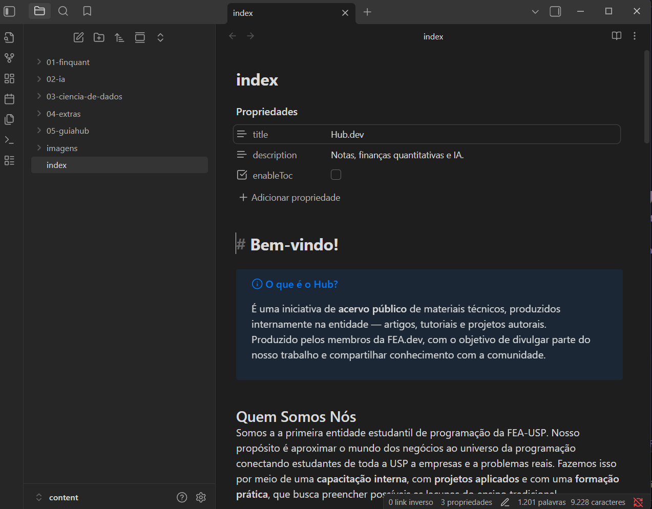Open the more options menu
Image resolution: width=652 pixels, height=509 pixels.
(635, 36)
